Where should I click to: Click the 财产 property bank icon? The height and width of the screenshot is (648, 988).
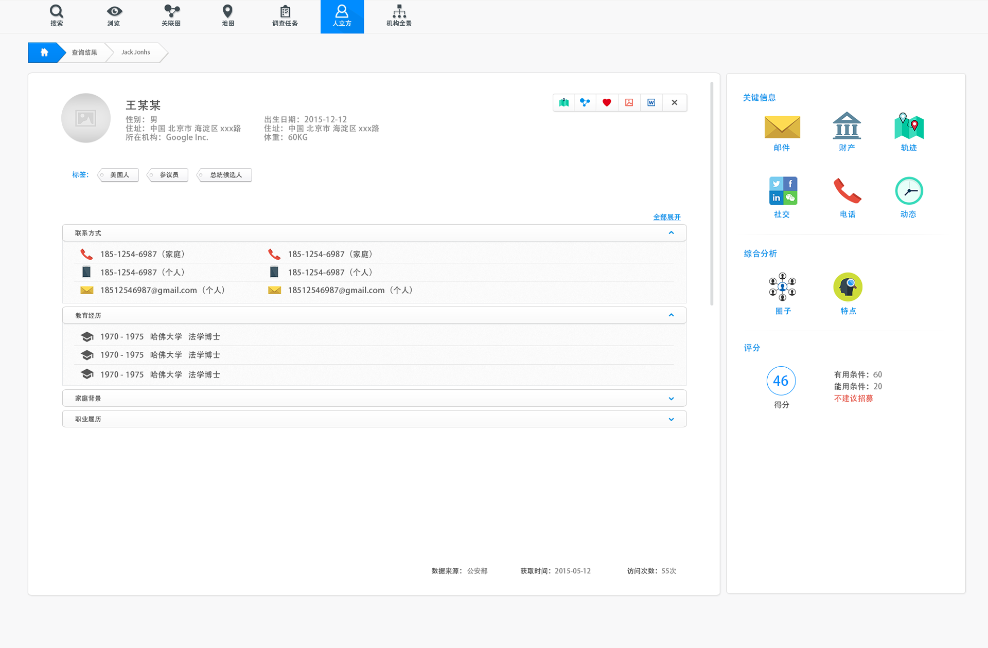tap(846, 126)
